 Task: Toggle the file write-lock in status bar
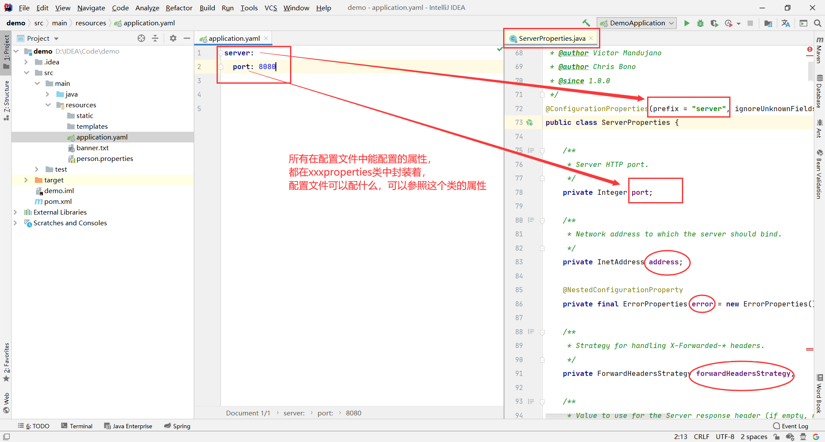click(776, 436)
